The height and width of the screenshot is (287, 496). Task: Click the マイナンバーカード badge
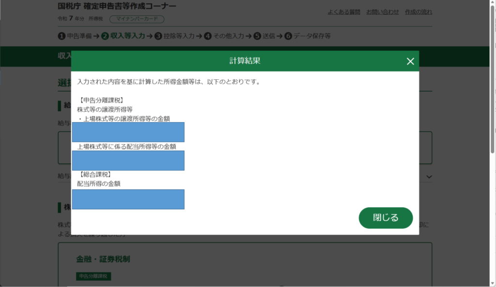click(137, 19)
